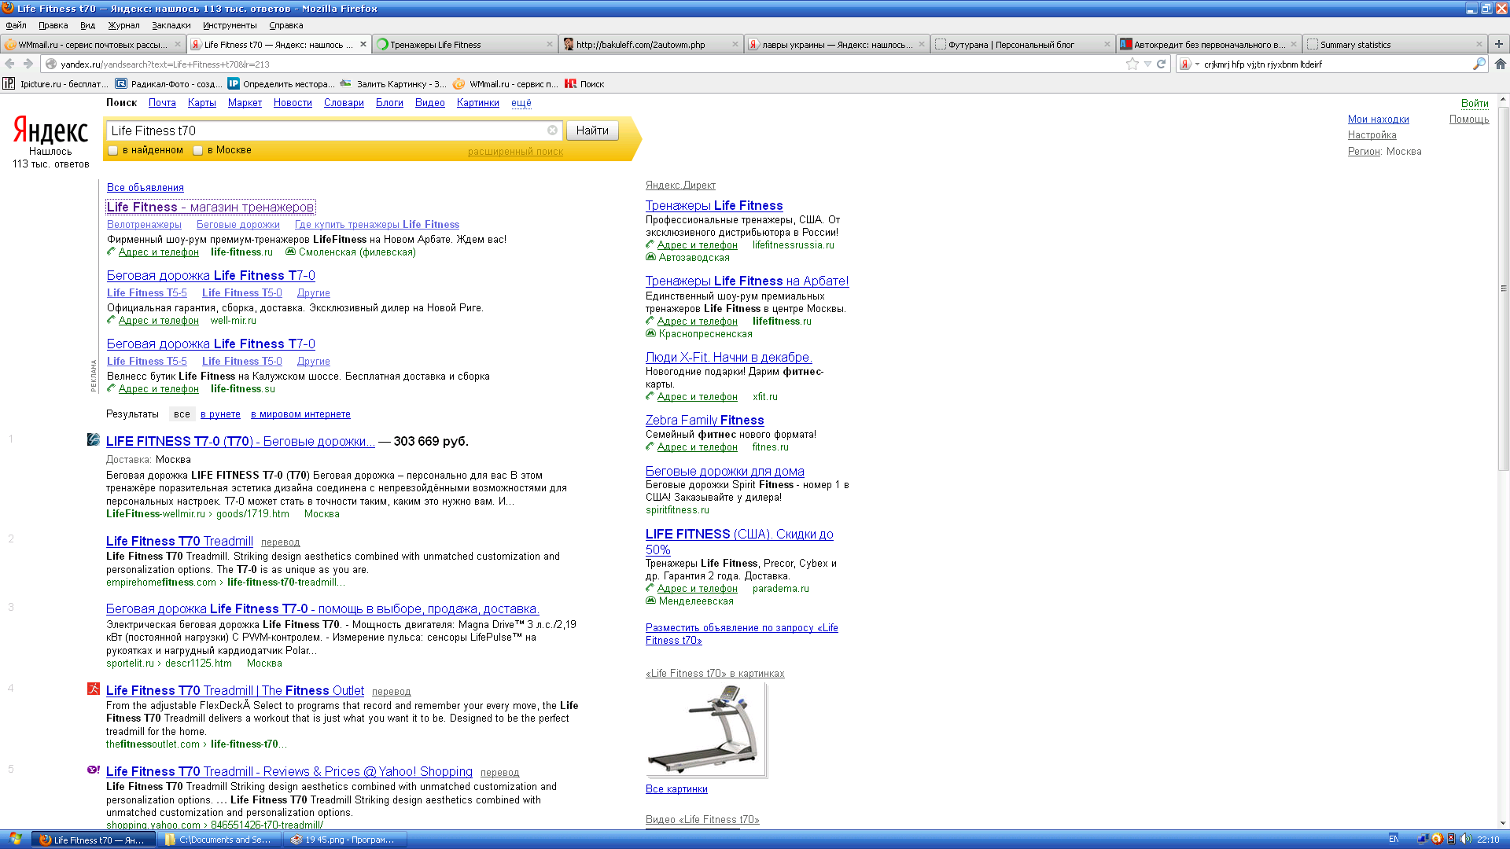Open the Журнал menu
Screen dimensions: 1510x849
click(x=124, y=25)
